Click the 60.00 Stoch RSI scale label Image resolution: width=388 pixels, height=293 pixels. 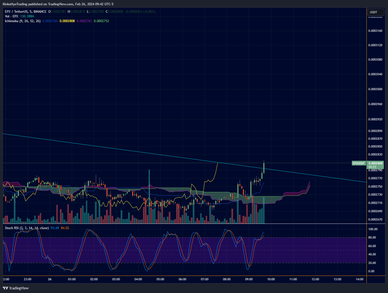(372, 246)
